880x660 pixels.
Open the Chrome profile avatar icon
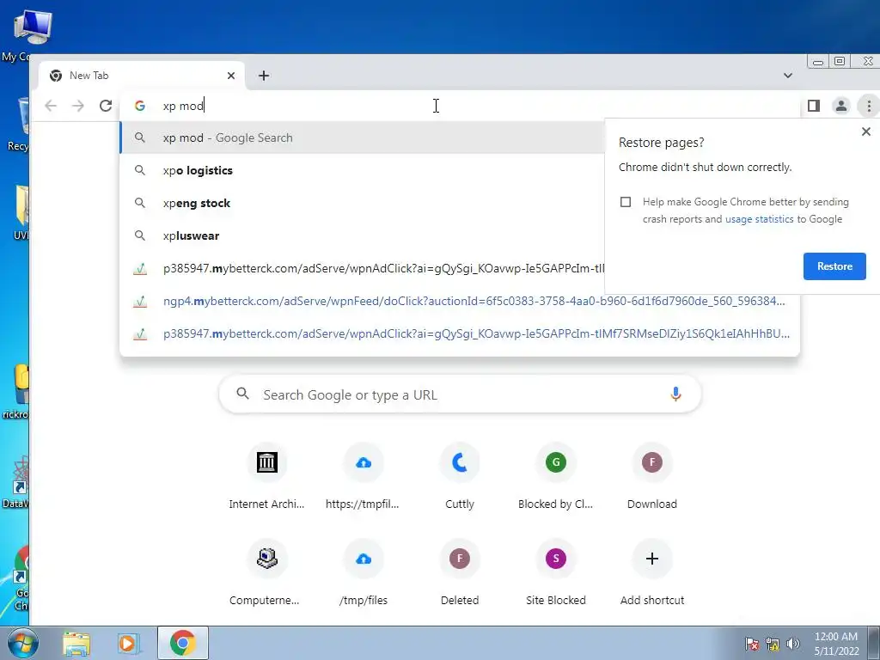840,106
